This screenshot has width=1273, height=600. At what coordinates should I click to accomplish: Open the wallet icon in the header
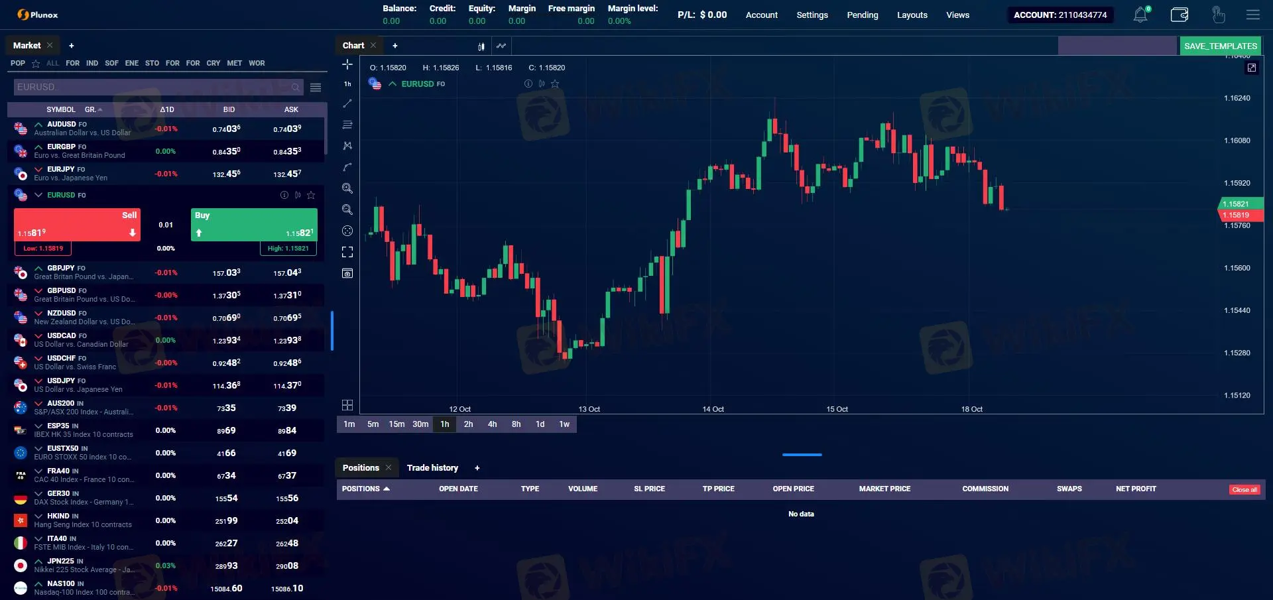click(x=1180, y=14)
